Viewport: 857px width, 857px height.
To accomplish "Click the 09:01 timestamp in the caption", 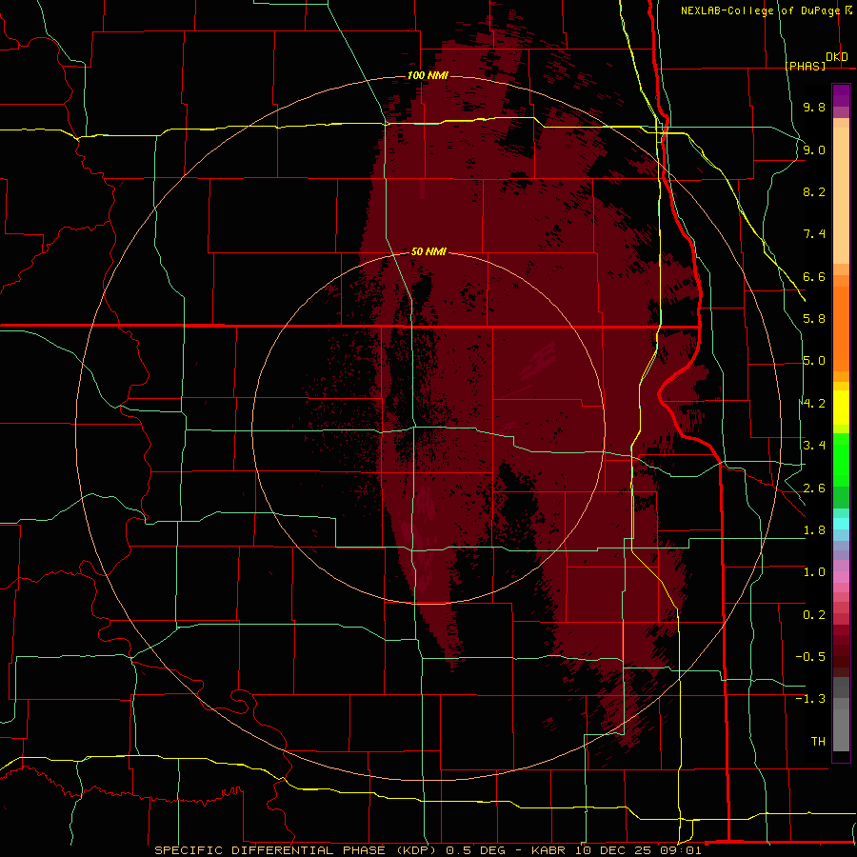I will pos(681,850).
